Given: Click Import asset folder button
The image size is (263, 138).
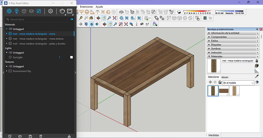Looking at the screenshot, I should click(20, 136).
